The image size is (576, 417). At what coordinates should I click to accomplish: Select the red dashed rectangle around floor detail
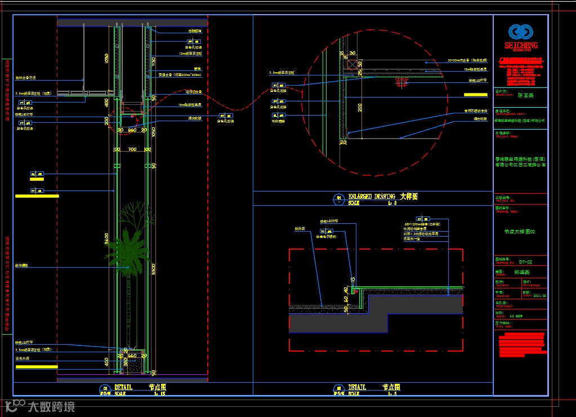[376, 300]
